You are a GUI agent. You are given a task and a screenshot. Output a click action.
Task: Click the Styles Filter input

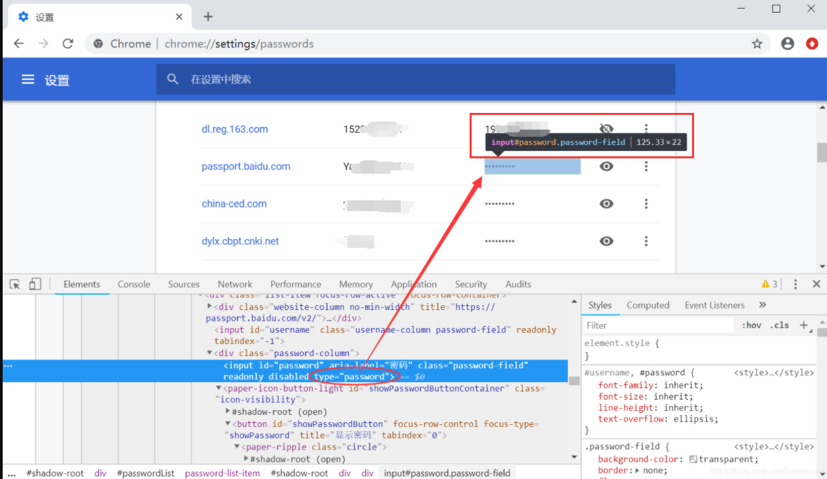point(659,325)
